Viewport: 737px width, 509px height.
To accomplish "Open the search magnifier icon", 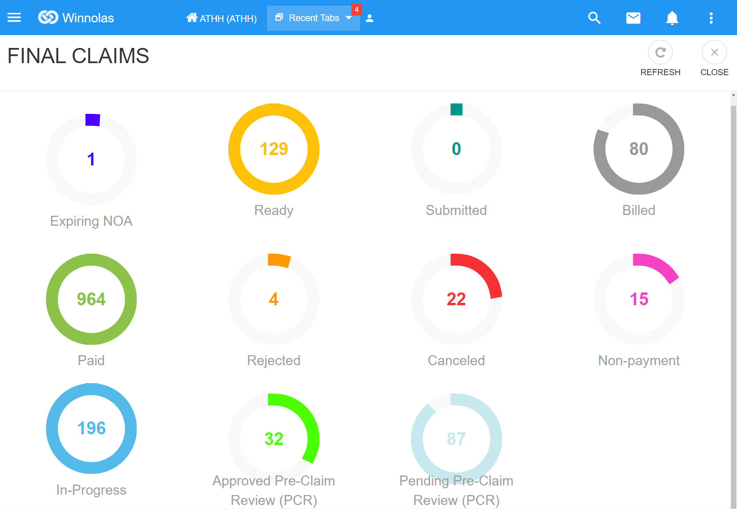I will (x=594, y=18).
